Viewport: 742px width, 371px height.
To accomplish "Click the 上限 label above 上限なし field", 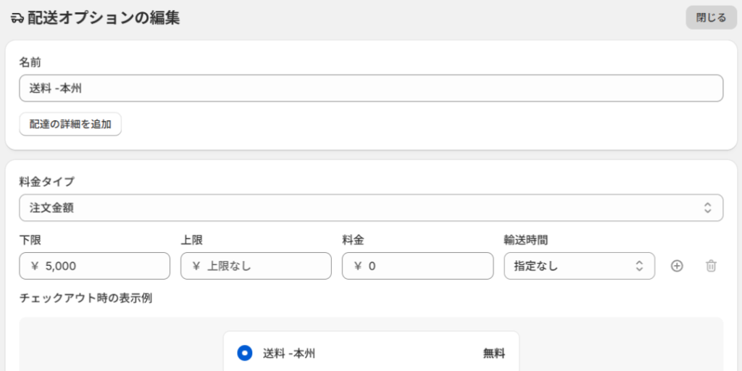I will click(x=191, y=240).
